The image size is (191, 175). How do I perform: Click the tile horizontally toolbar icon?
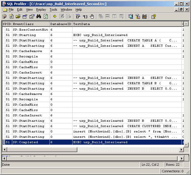point(108,16)
